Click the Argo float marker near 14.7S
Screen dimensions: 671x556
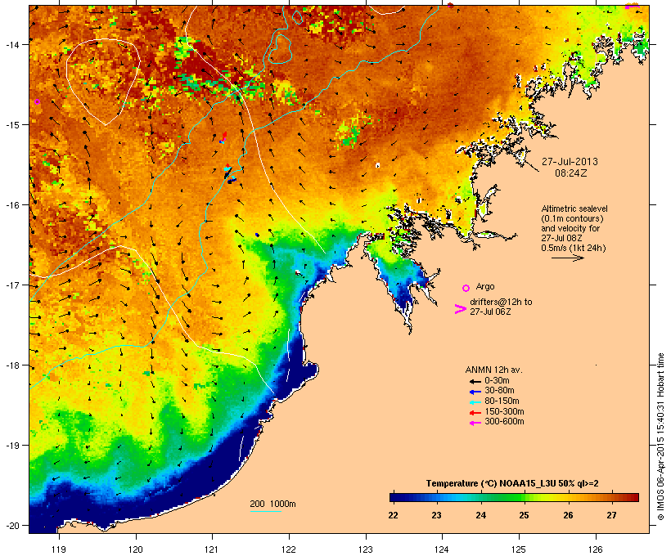pos(37,101)
